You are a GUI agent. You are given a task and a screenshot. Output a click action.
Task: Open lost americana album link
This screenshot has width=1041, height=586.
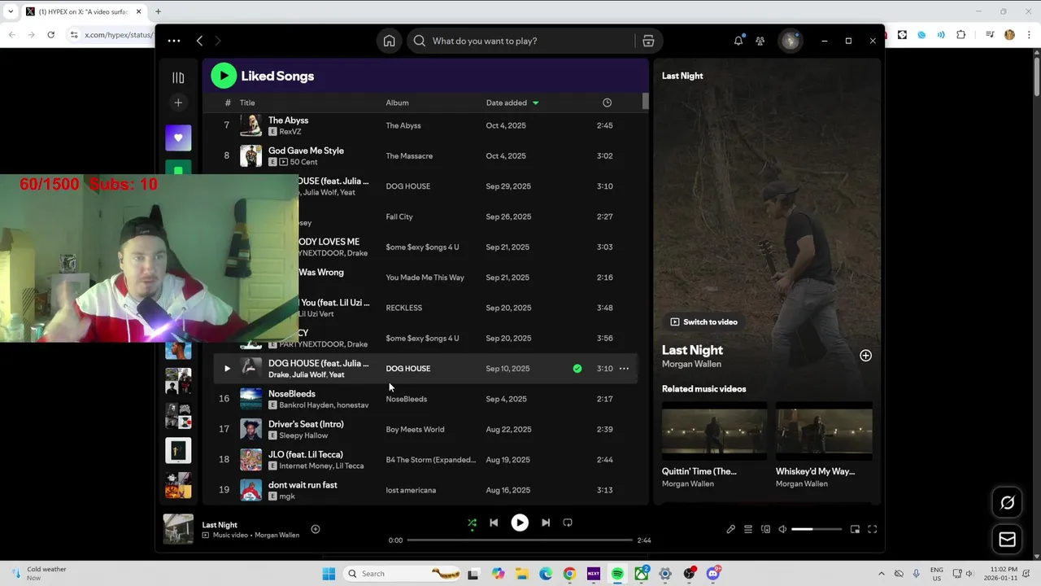(411, 490)
